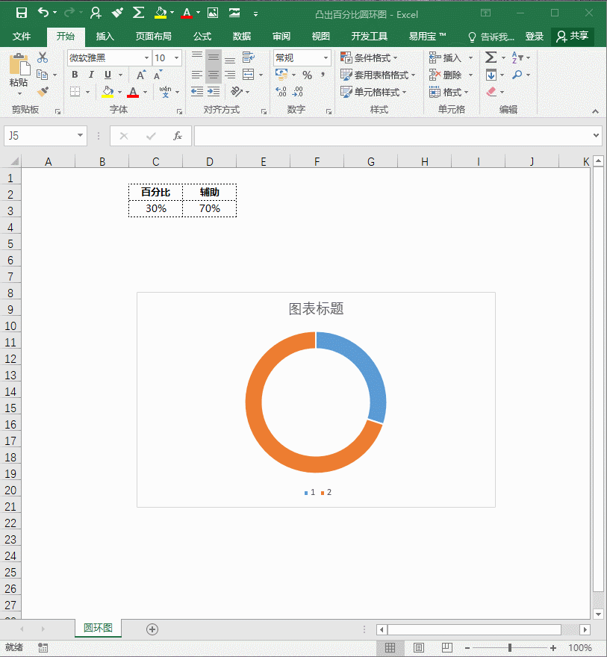Click the Paste clipboard icon

(19, 64)
